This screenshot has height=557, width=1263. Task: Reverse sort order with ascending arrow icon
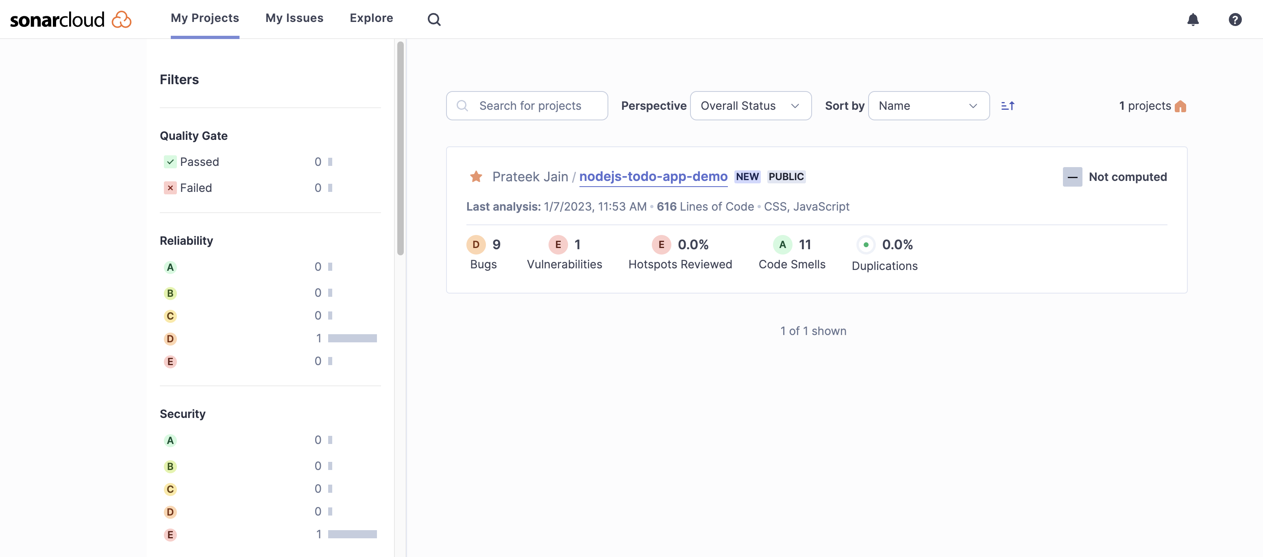click(1008, 106)
